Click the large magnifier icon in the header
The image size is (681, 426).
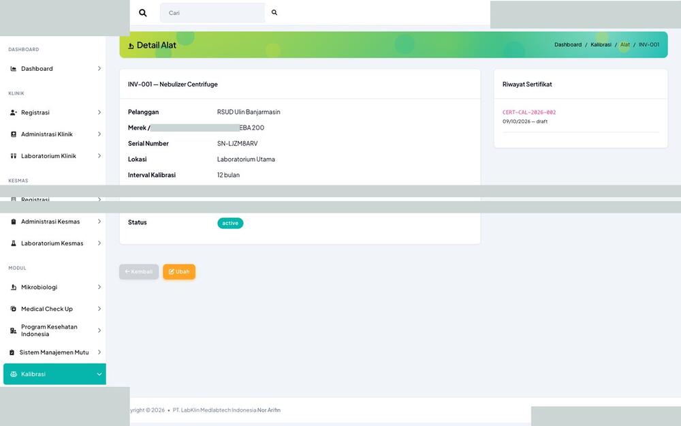tap(142, 13)
